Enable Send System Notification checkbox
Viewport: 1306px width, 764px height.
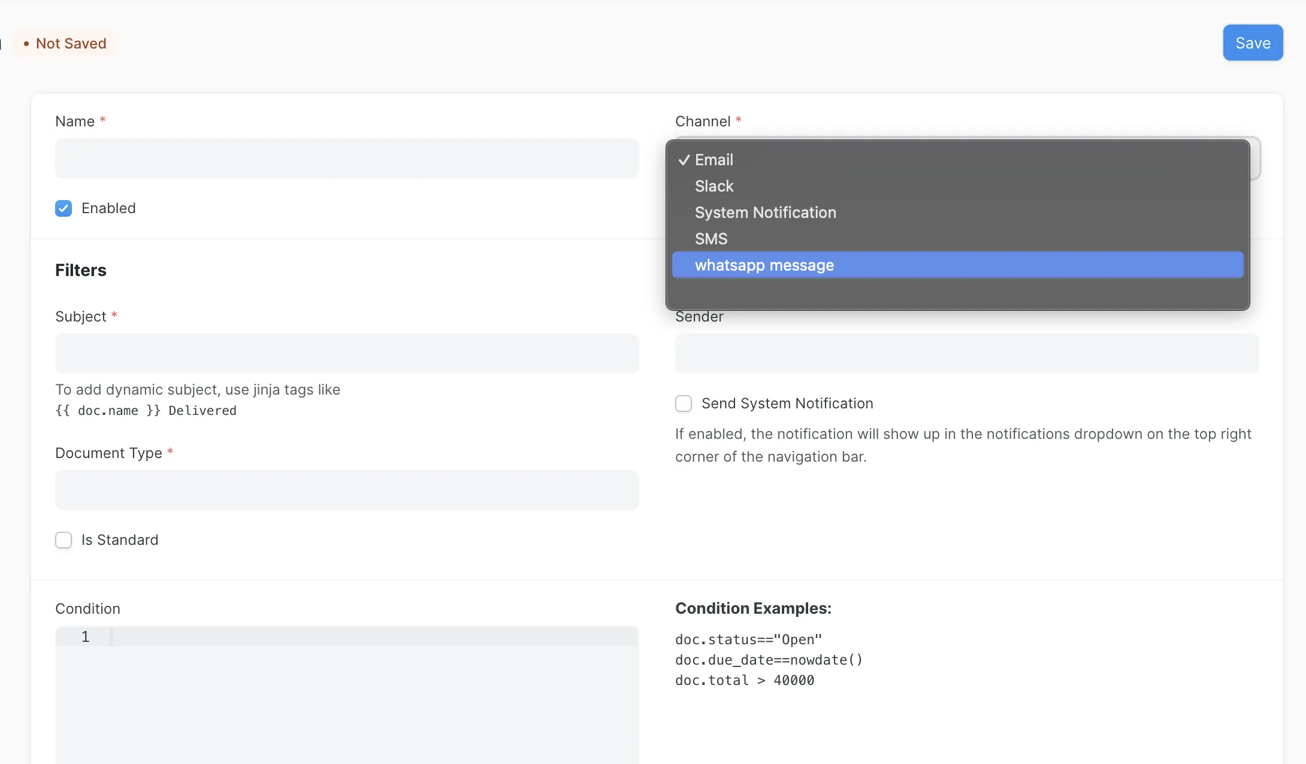click(684, 404)
